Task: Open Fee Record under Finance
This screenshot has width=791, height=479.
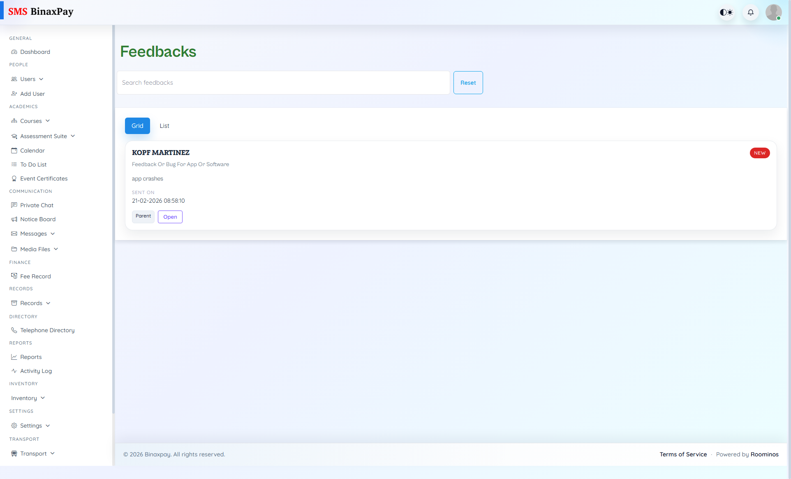Action: 35,276
